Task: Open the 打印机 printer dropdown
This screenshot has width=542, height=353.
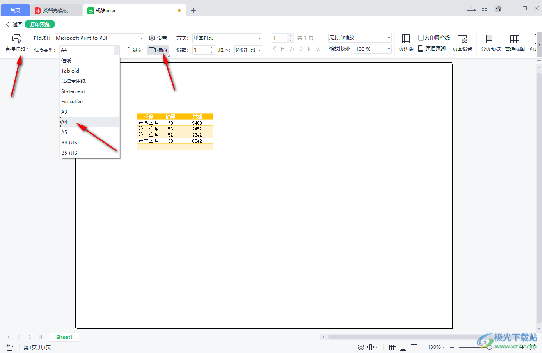Action: coord(100,38)
